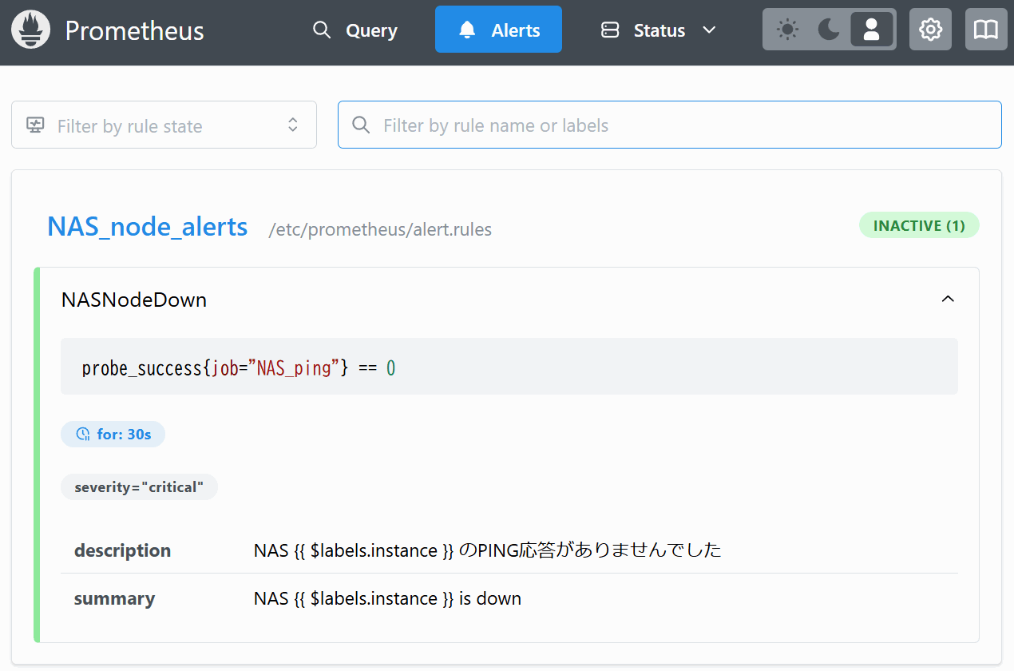
Task: Click the INACTIVE (1) badge
Action: coord(919,225)
